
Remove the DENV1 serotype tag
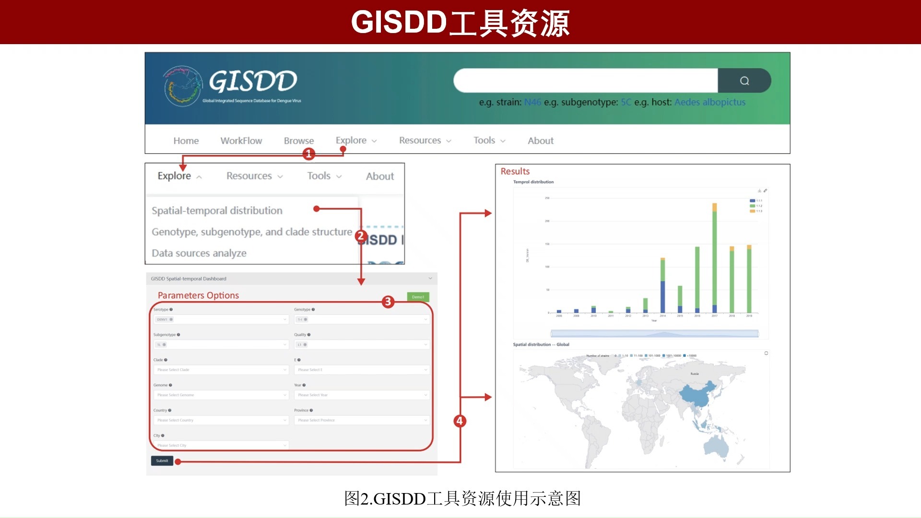point(171,319)
